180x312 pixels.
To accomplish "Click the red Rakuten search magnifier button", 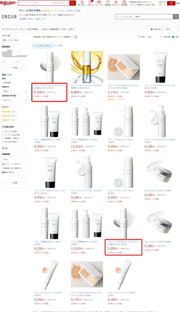I will tap(73, 3).
